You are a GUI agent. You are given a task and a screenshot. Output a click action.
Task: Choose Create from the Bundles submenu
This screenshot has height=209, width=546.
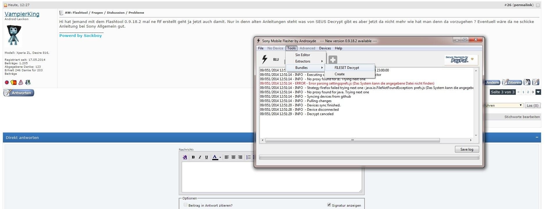point(350,74)
